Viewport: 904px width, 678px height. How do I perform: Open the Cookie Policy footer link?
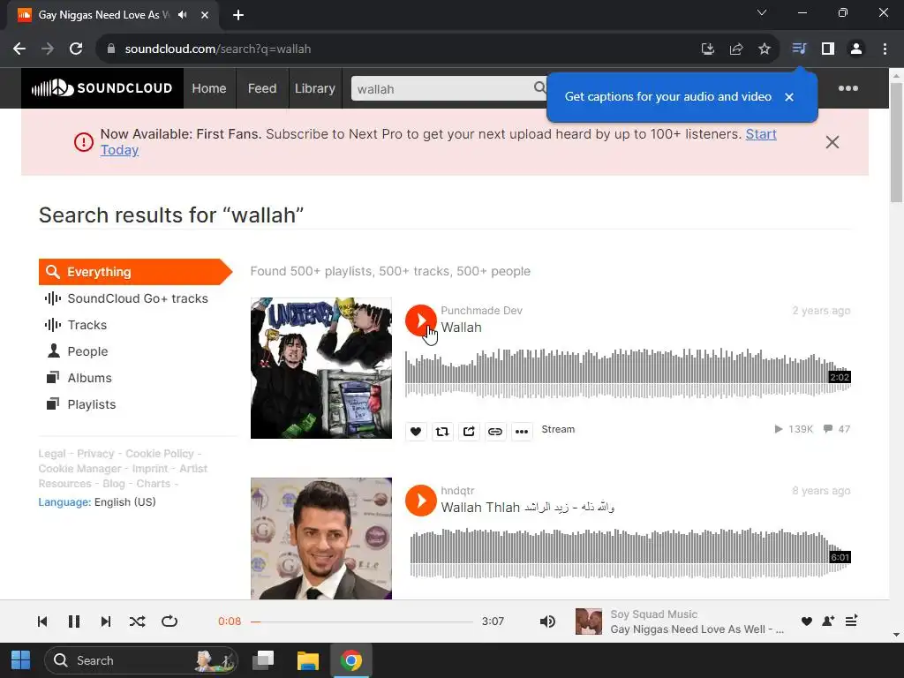click(x=160, y=454)
